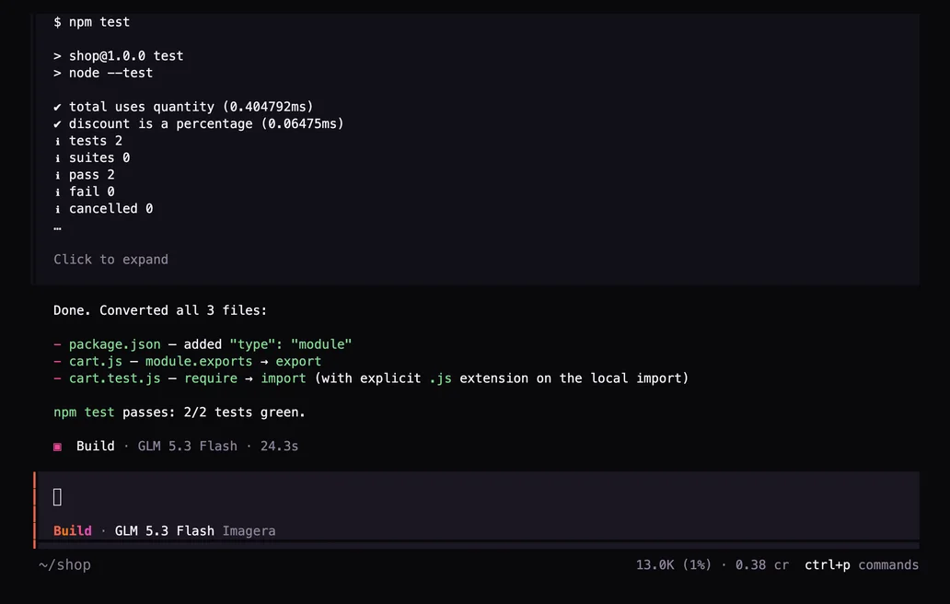Focus the prompt input cursor box
Image resolution: width=950 pixels, height=604 pixels.
pos(58,497)
